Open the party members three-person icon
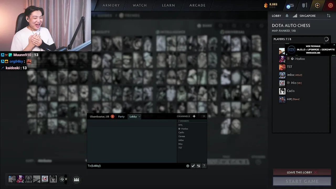 tap(76, 180)
